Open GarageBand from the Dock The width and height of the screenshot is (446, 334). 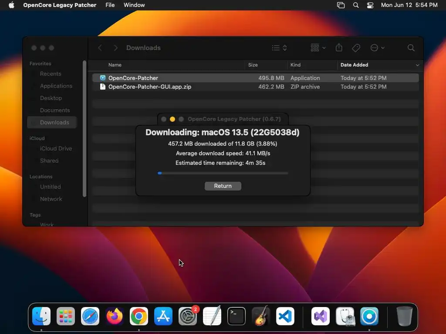(x=261, y=316)
